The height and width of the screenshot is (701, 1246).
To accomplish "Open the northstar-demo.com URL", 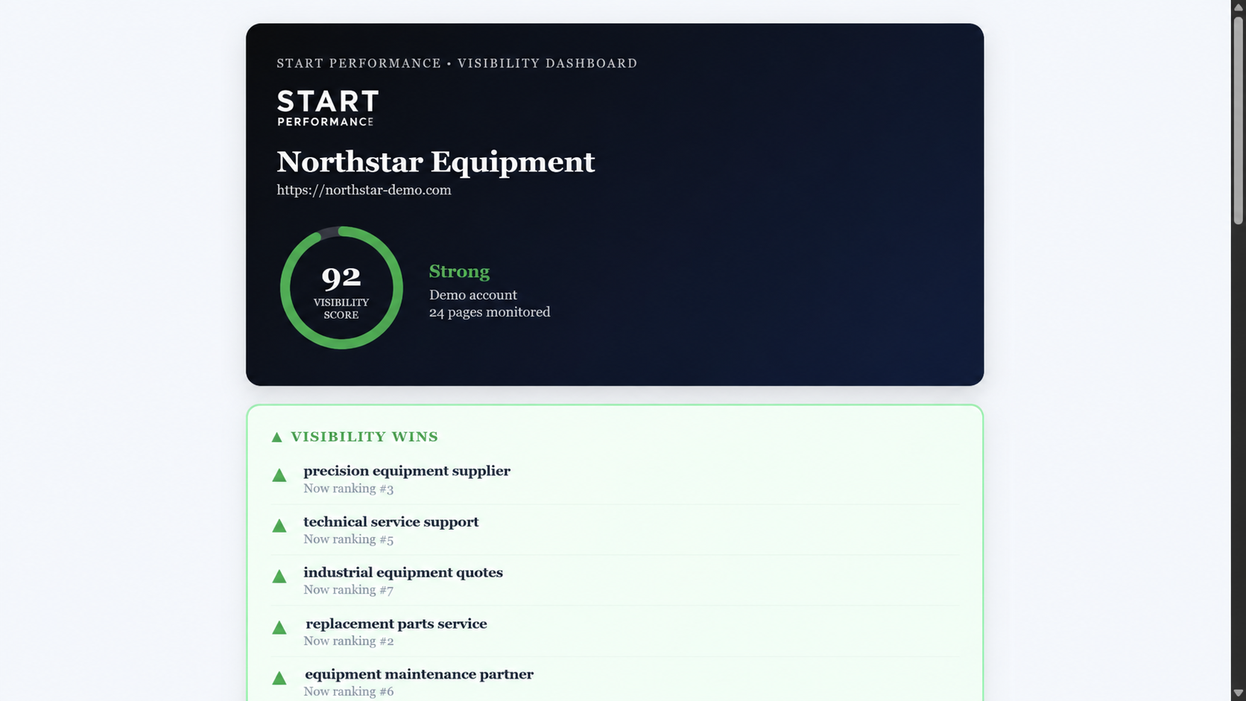I will [x=364, y=190].
